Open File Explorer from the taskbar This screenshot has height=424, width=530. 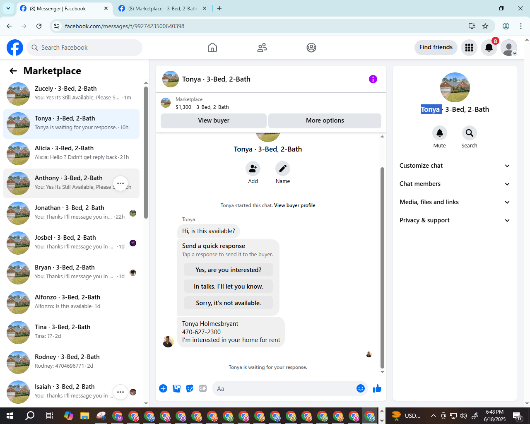pyautogui.click(x=85, y=416)
